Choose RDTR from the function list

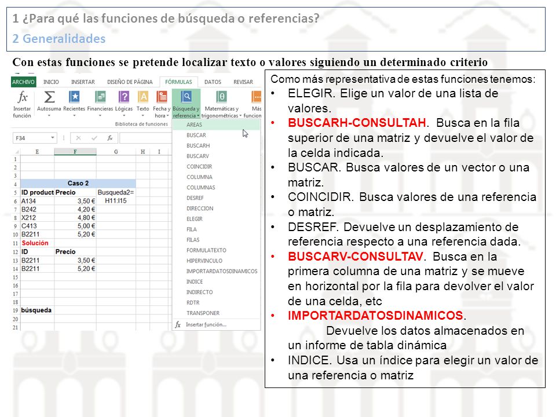point(216,303)
